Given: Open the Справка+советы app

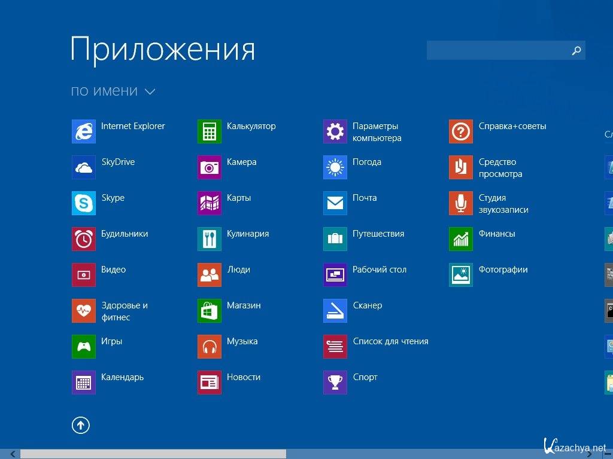Looking at the screenshot, I should point(460,131).
